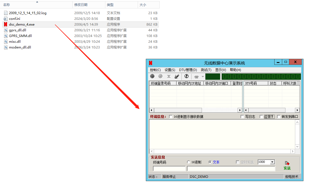The width and height of the screenshot is (326, 192).
Task: Open the DTU管理(D) menu
Action: tap(188, 70)
